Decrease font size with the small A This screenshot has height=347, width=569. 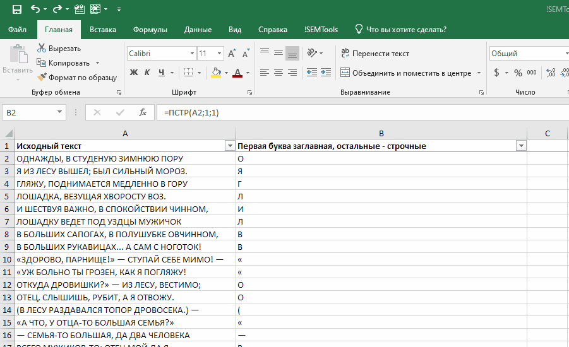point(246,53)
